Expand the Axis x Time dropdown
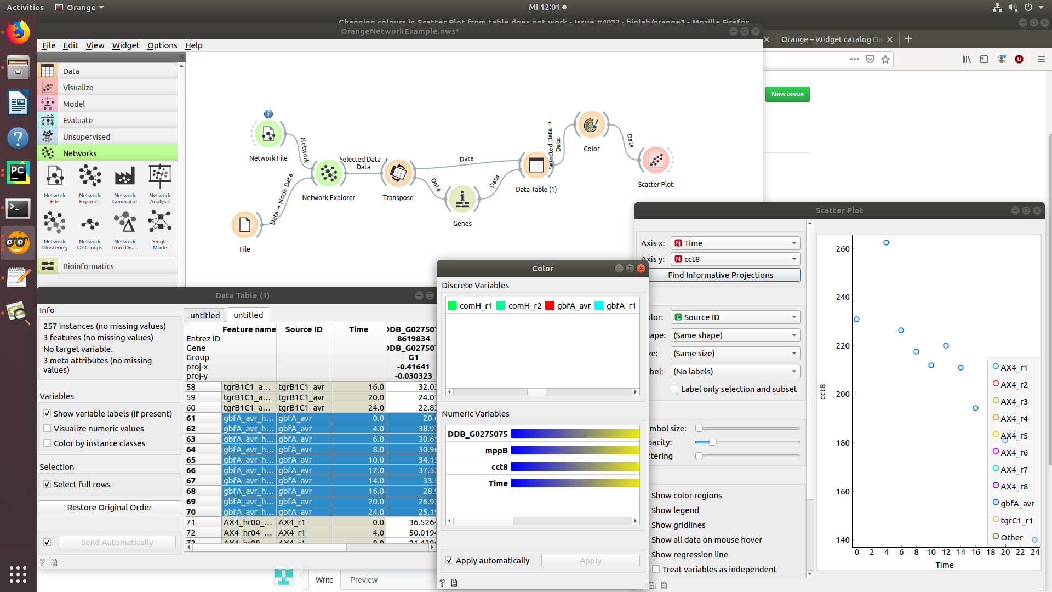 735,243
